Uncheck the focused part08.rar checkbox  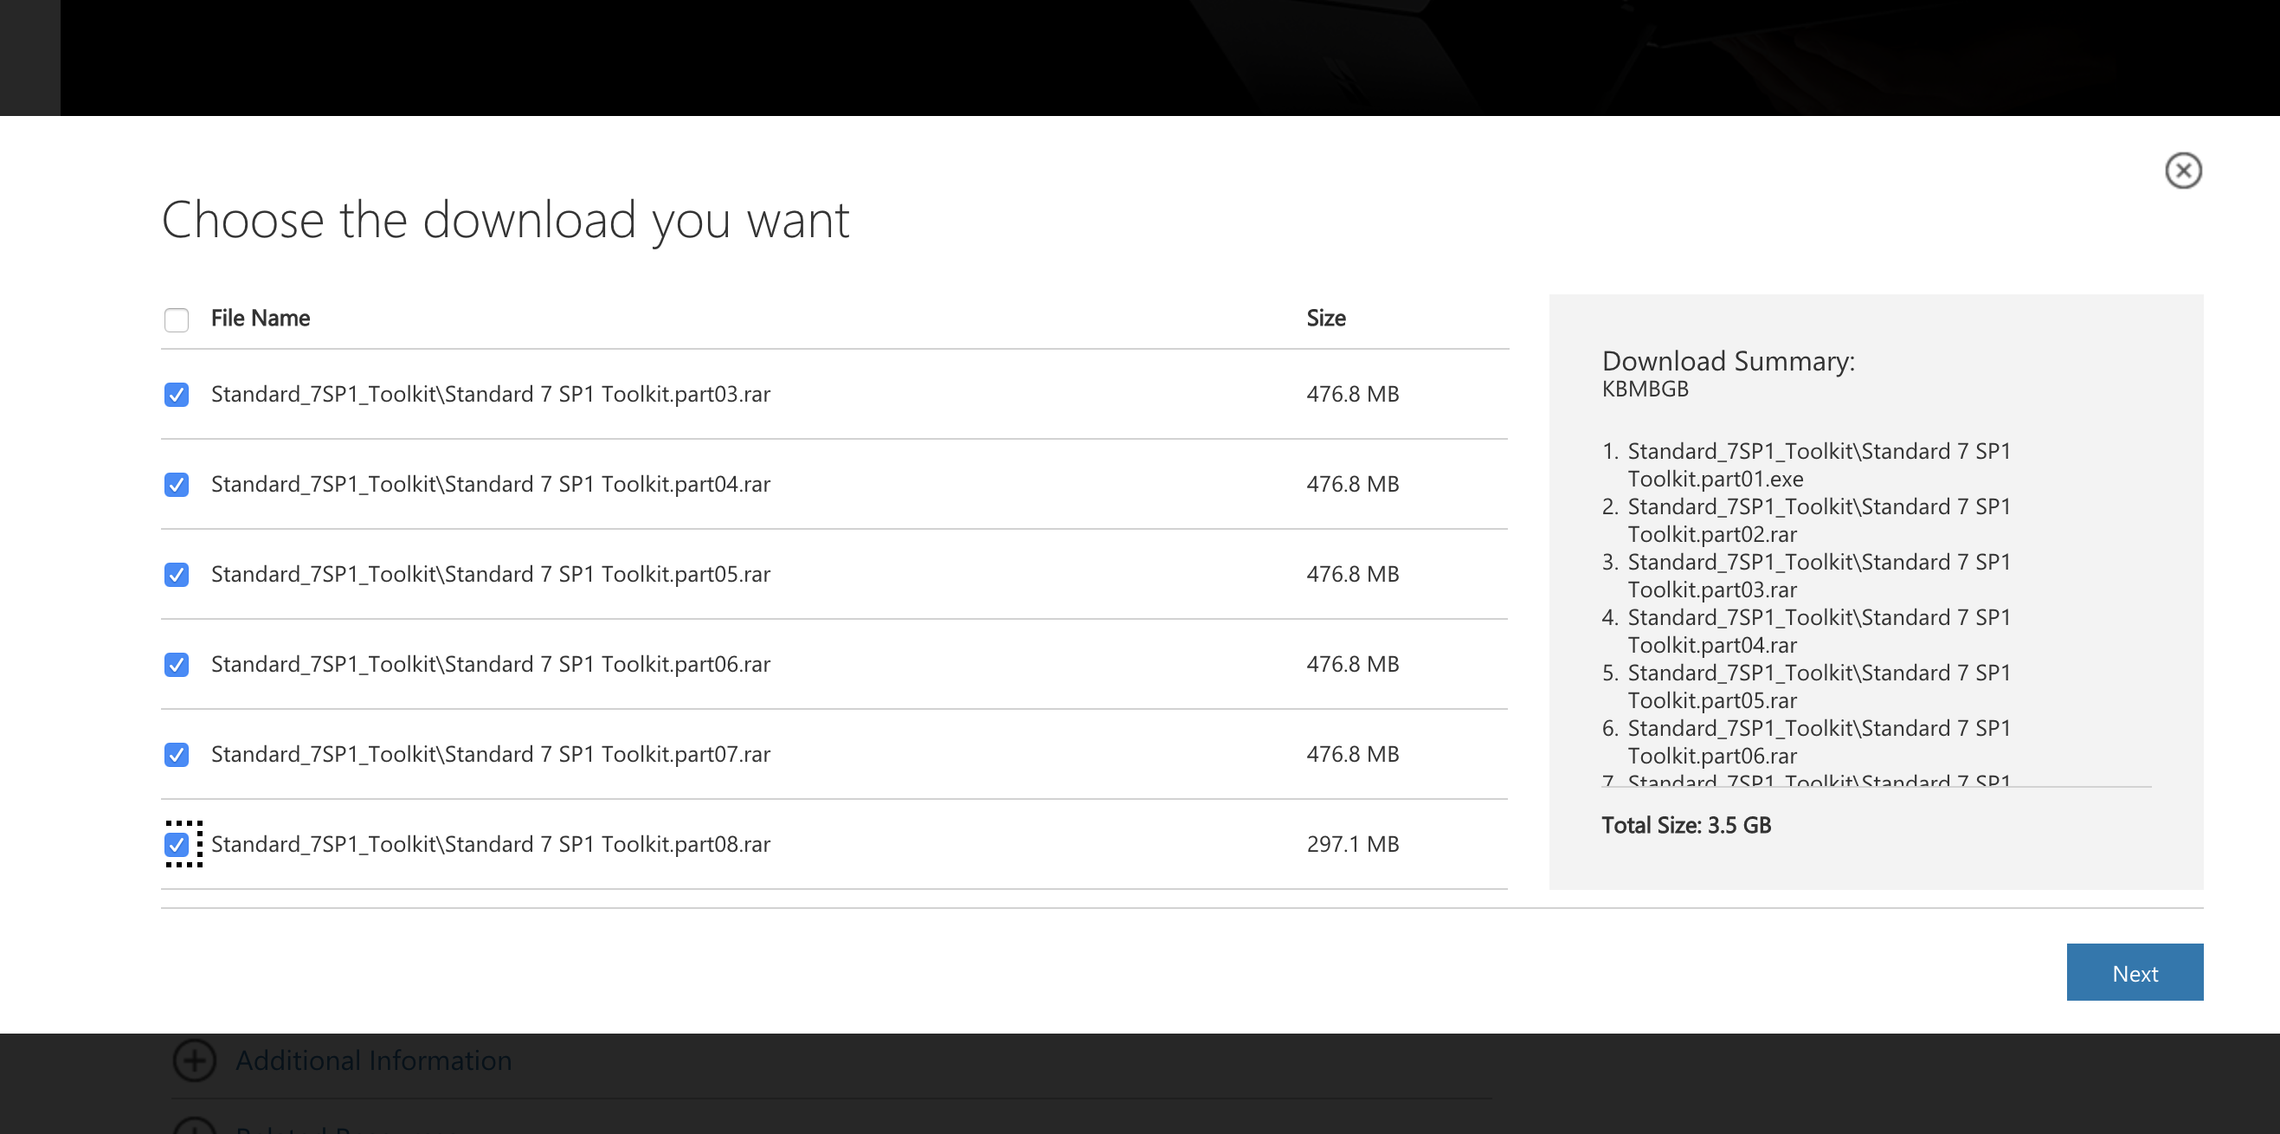(x=176, y=845)
